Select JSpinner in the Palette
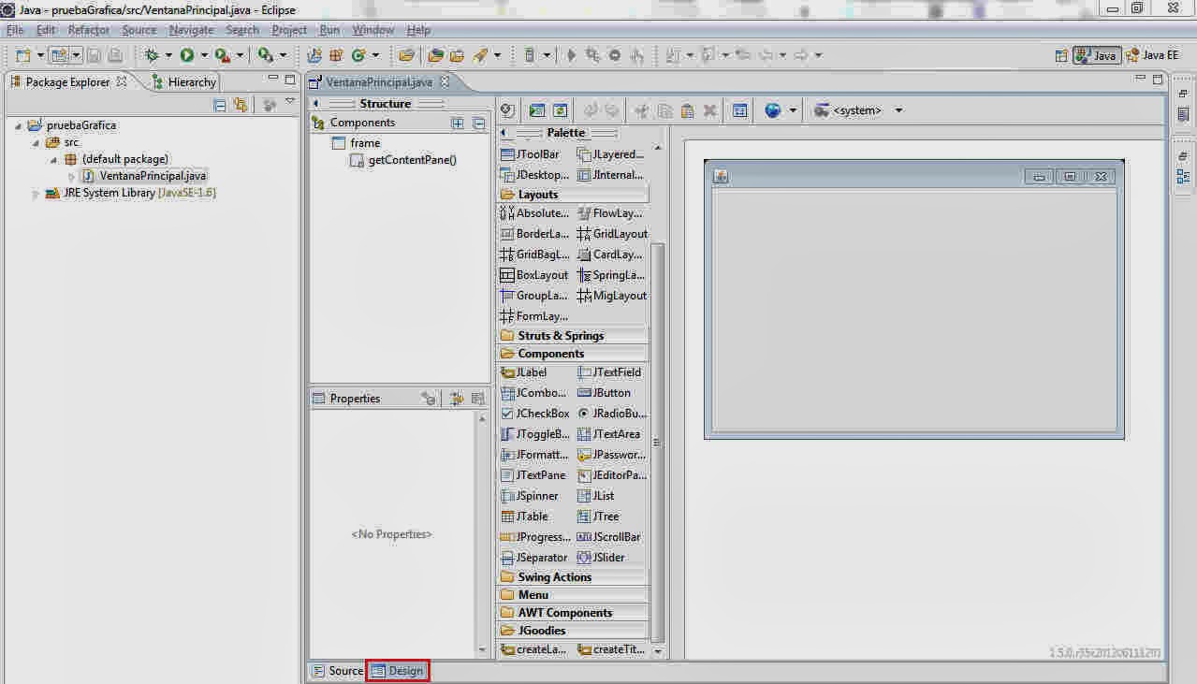This screenshot has height=684, width=1197. click(x=530, y=496)
